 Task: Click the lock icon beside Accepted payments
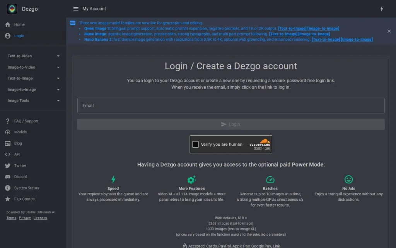[x=184, y=246]
